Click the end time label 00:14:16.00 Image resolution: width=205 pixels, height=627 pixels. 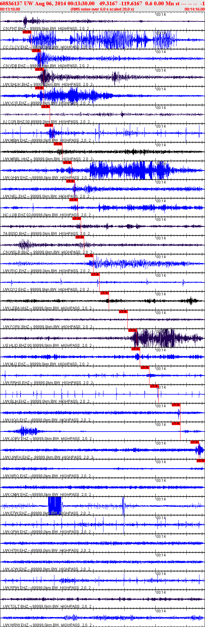[x=194, y=9]
